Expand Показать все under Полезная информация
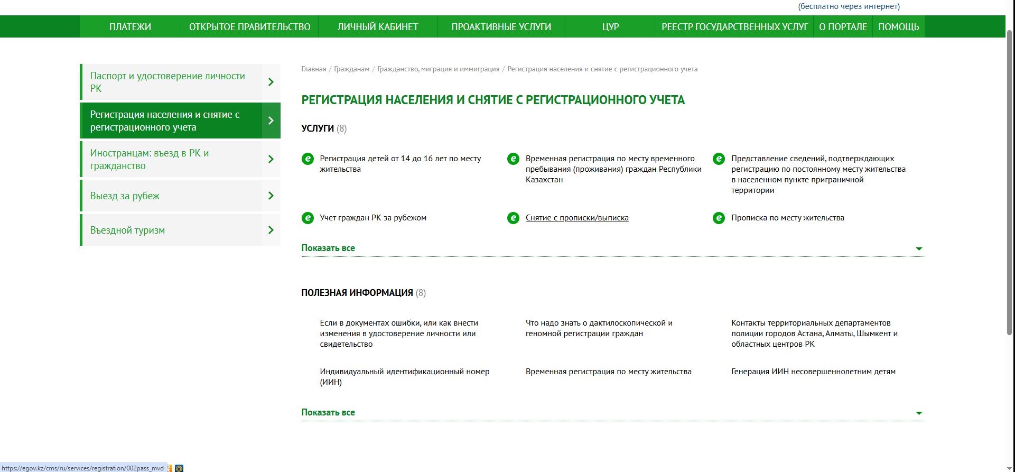This screenshot has width=1015, height=472. (919, 413)
